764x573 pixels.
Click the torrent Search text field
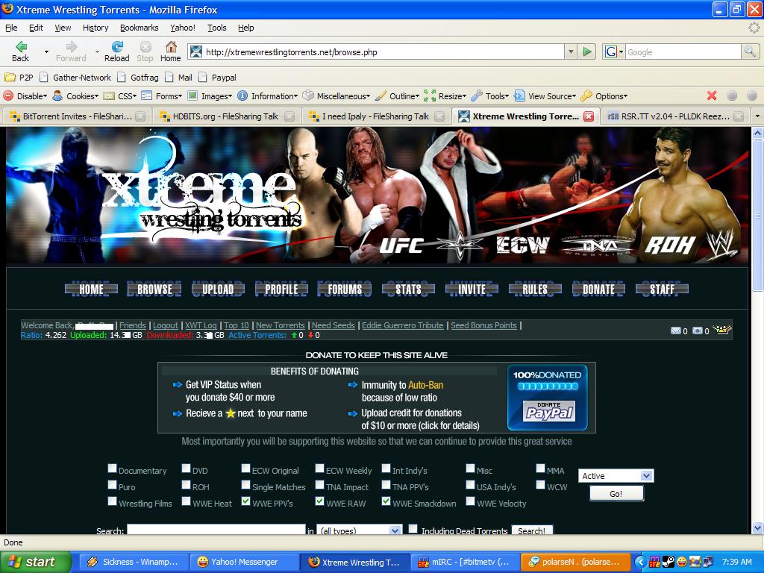[x=216, y=530]
